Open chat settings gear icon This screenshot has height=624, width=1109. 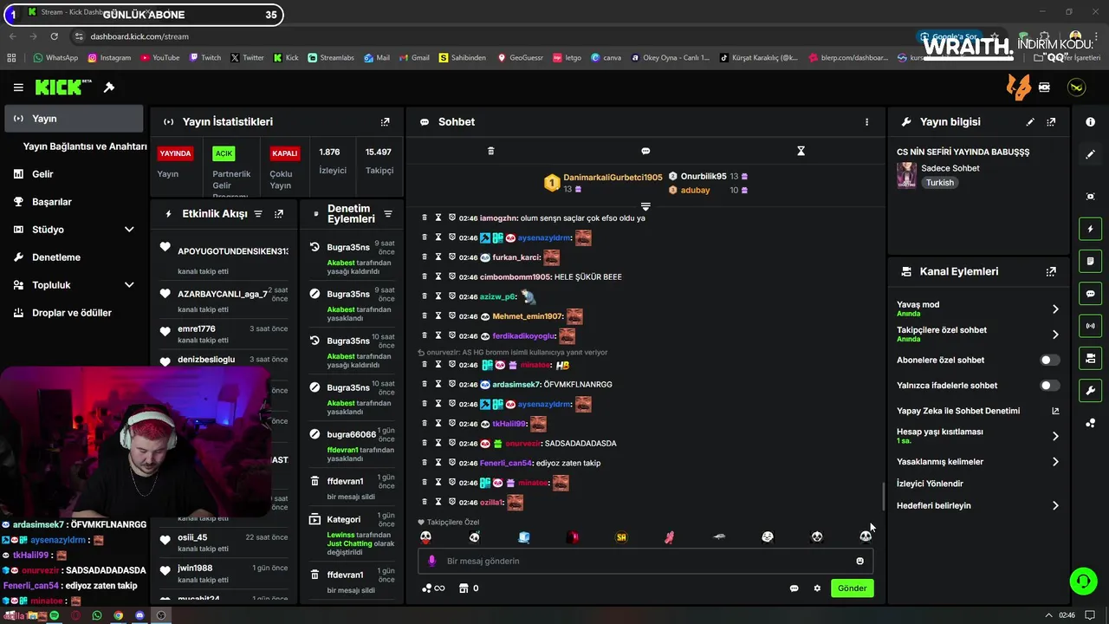pyautogui.click(x=817, y=588)
